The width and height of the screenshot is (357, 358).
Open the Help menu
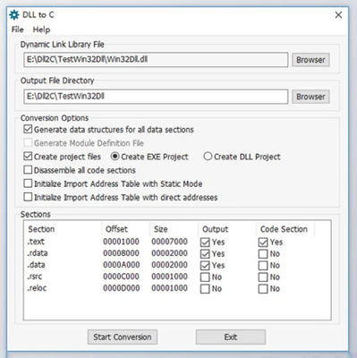(41, 30)
